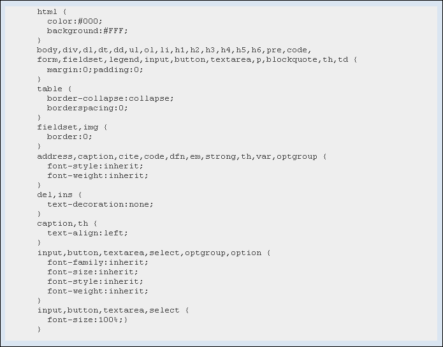This screenshot has height=347, width=443.
Task: Click the text-align:left declaration
Action: coord(87,233)
